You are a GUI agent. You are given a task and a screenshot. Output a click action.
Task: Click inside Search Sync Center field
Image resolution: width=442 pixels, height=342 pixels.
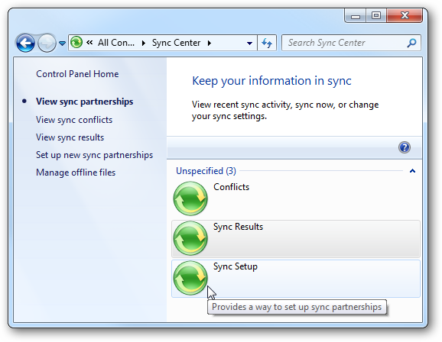point(346,43)
